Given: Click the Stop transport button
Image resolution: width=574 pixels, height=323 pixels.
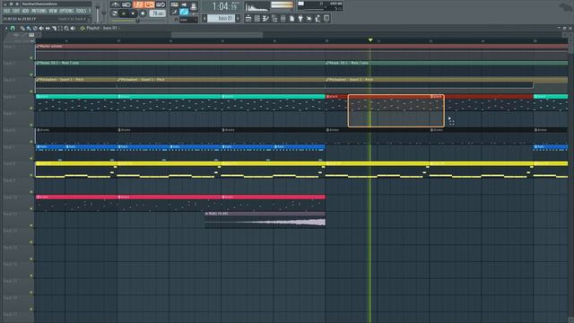Looking at the screenshot, I should (134, 13).
